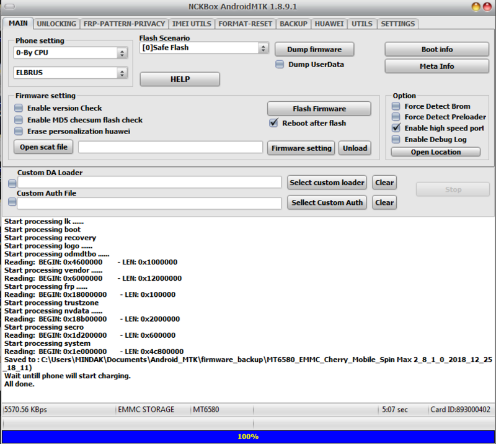This screenshot has height=444, width=496.
Task: Click 'Wait untill phone will start charging.' line
Action: coord(68,376)
